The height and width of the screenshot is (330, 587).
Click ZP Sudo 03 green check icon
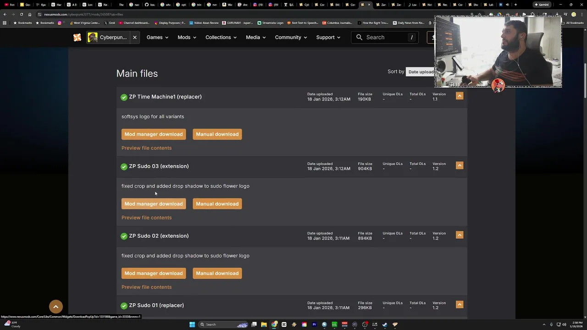tap(124, 167)
